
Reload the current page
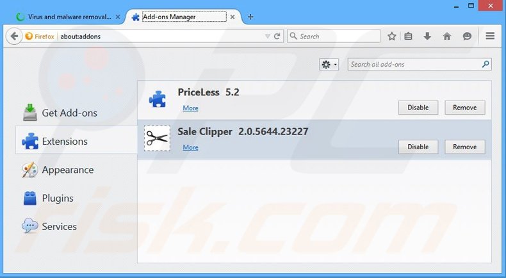click(x=277, y=37)
